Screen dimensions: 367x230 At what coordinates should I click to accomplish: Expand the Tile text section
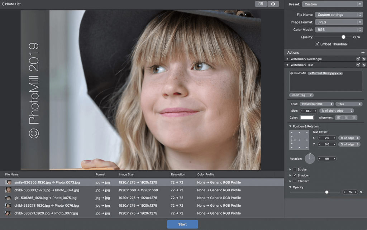290,181
